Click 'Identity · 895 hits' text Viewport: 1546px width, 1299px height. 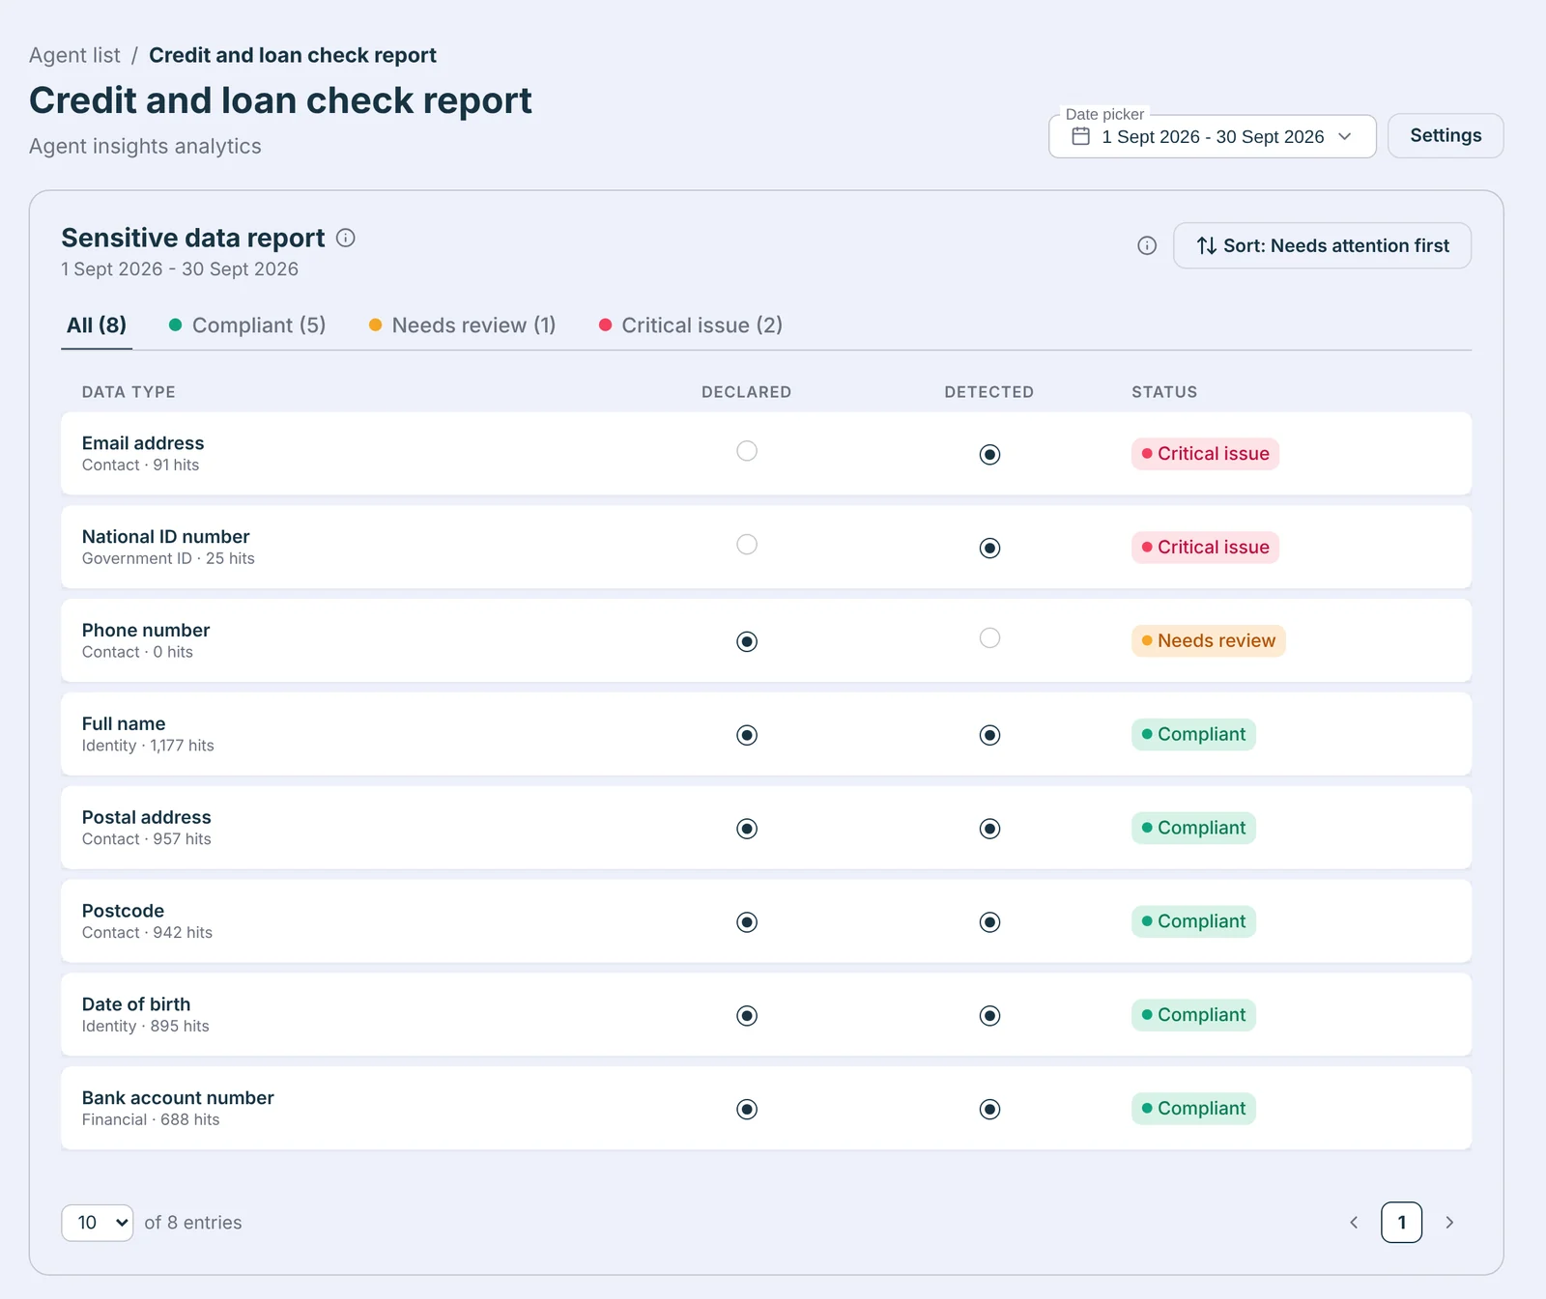tap(145, 1027)
